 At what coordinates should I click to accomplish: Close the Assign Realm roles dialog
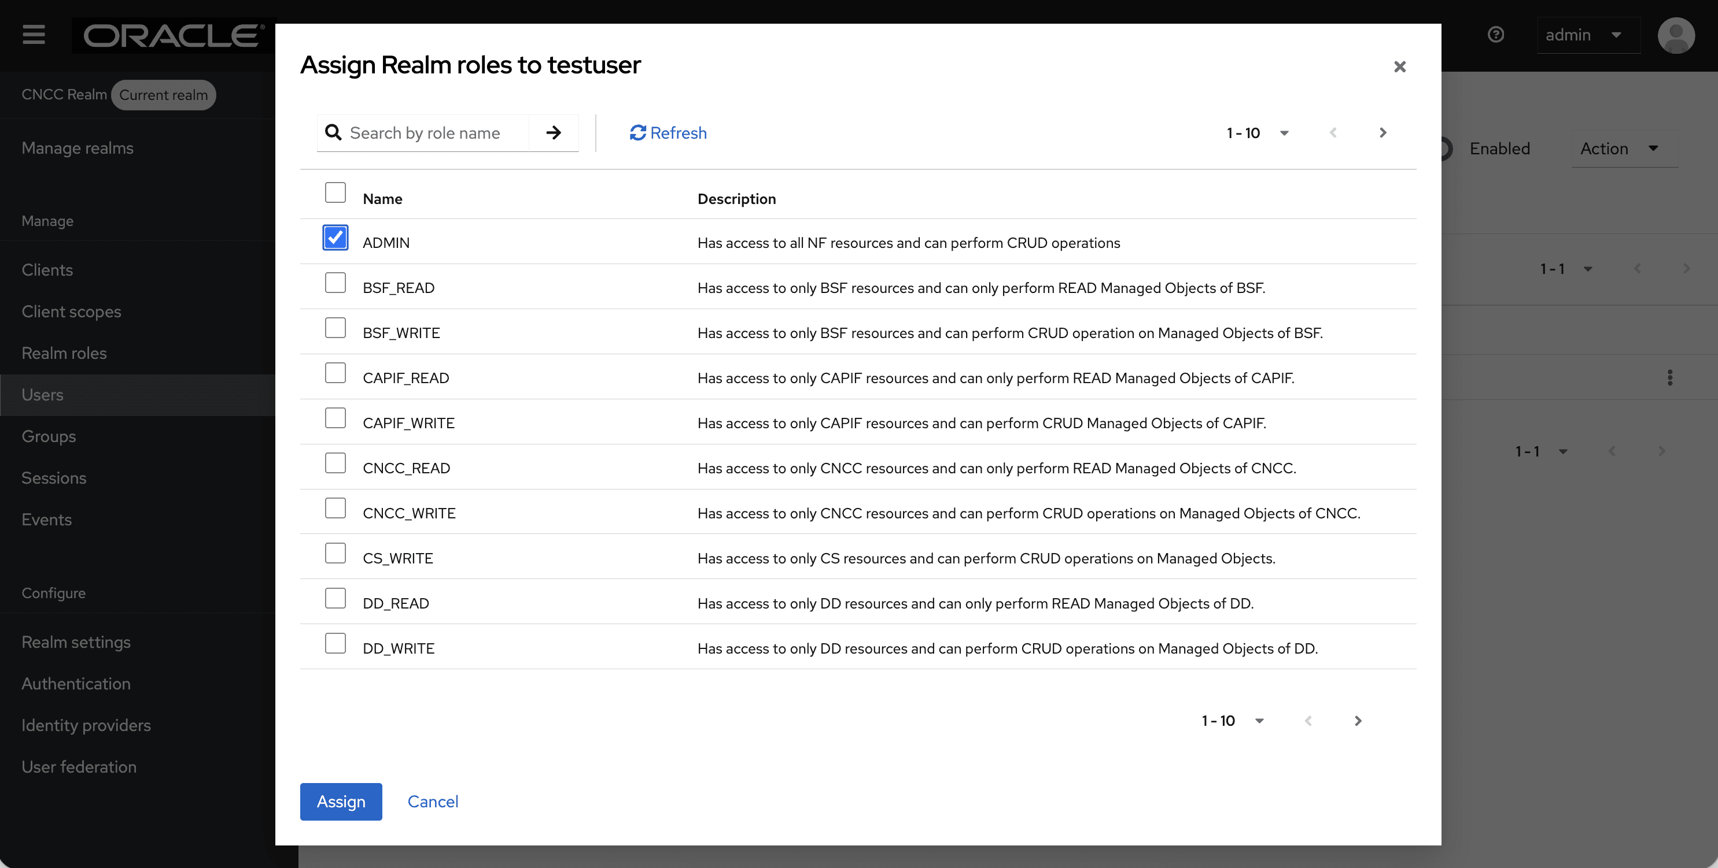(1399, 66)
